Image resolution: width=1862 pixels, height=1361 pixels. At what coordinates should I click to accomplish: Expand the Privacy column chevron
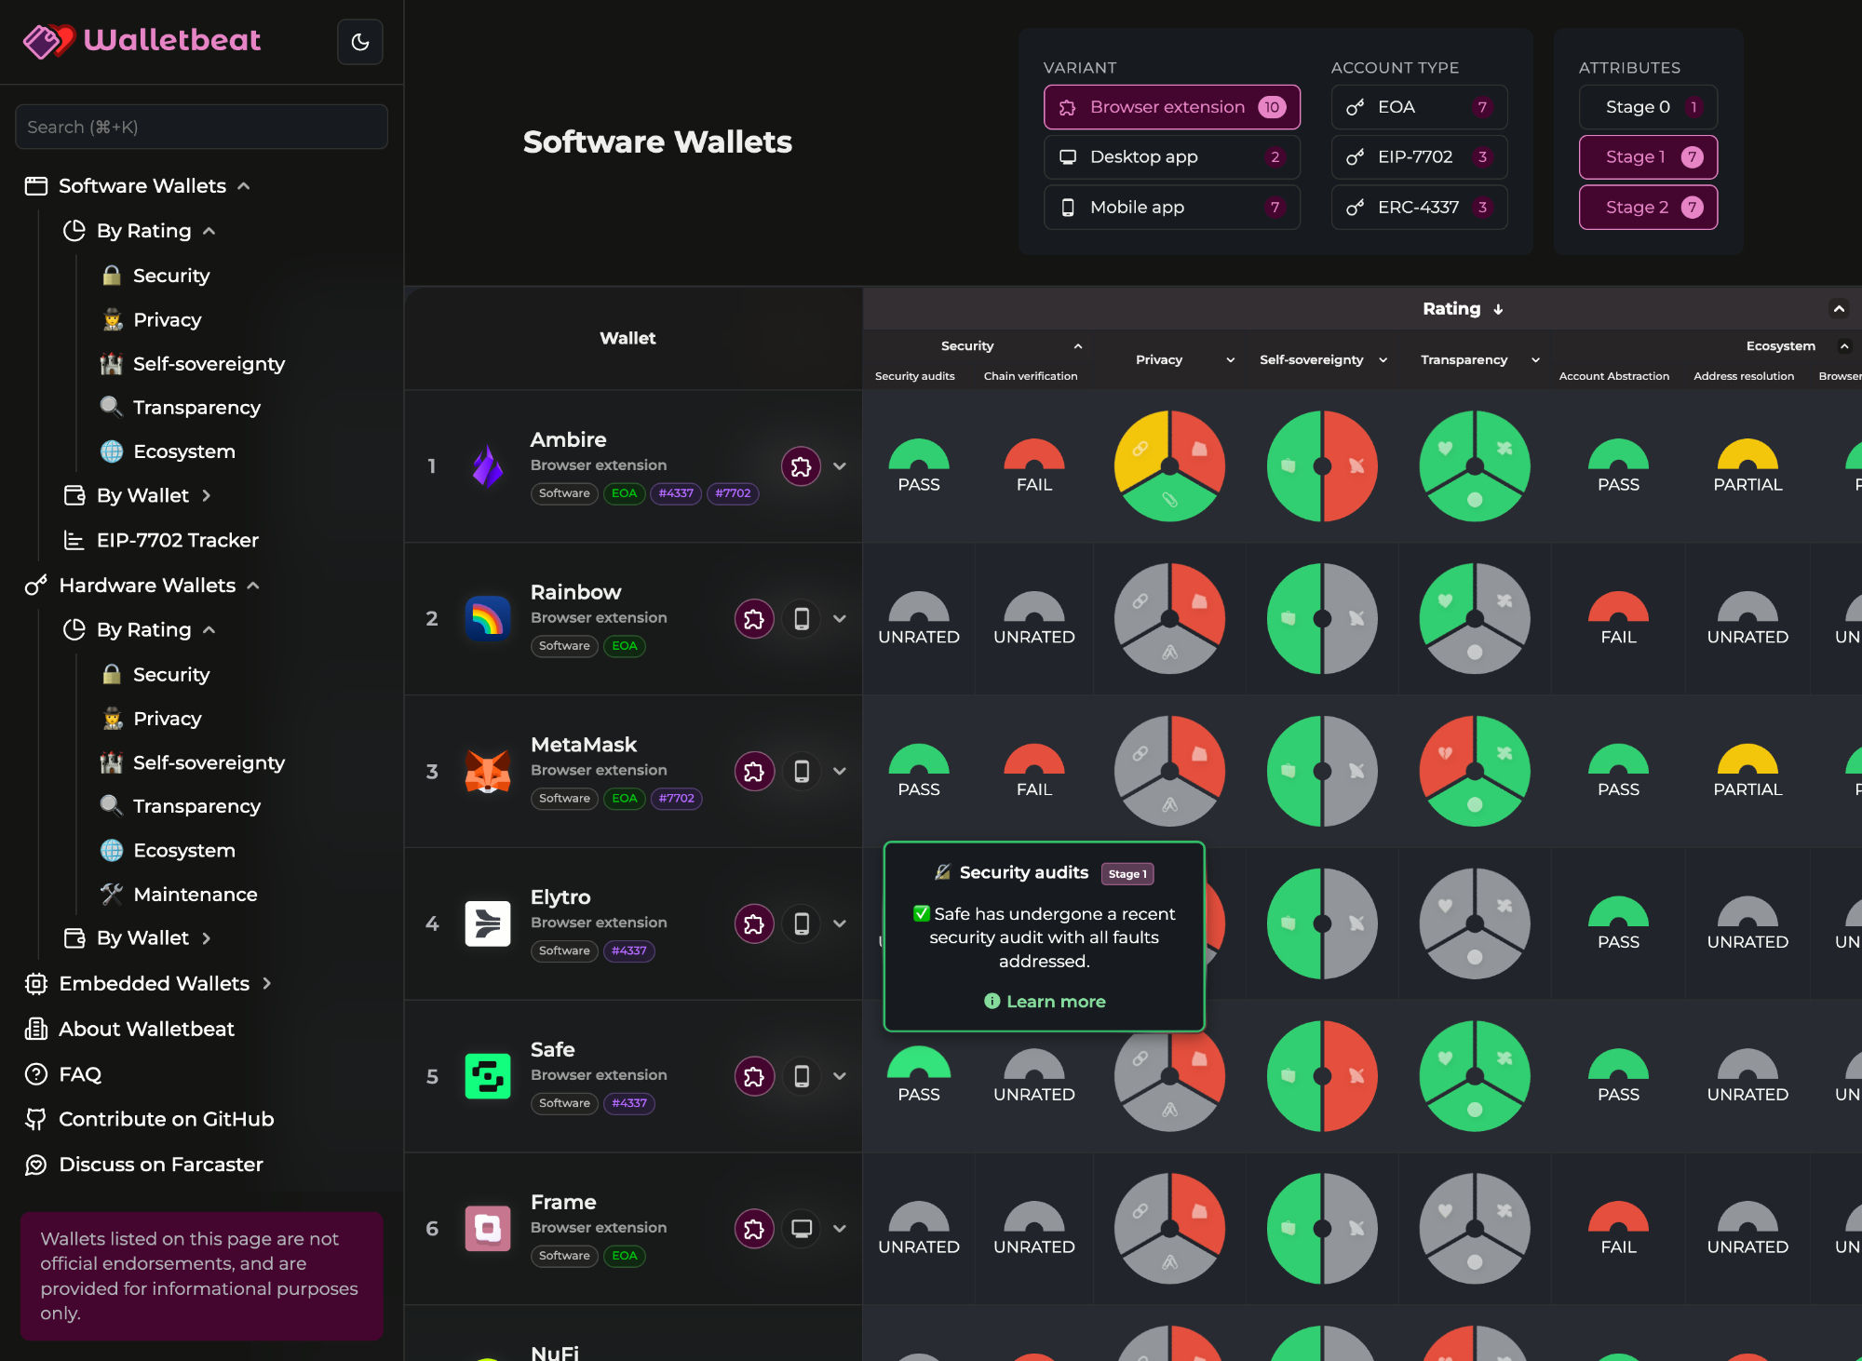pyautogui.click(x=1231, y=360)
